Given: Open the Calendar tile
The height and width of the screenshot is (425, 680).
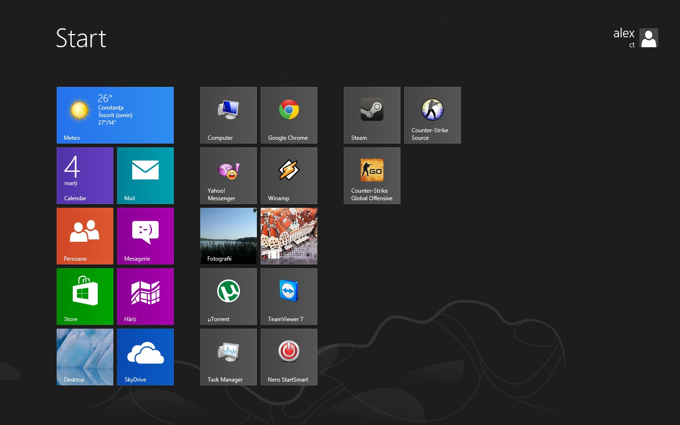Looking at the screenshot, I should pyautogui.click(x=85, y=176).
